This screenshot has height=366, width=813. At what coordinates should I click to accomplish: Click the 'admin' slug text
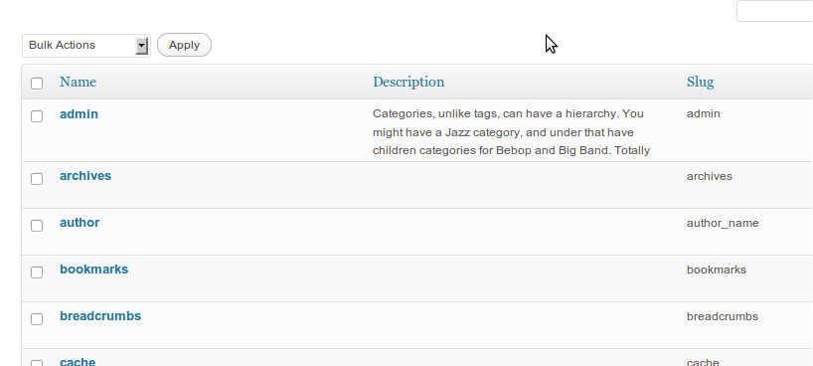coord(703,113)
